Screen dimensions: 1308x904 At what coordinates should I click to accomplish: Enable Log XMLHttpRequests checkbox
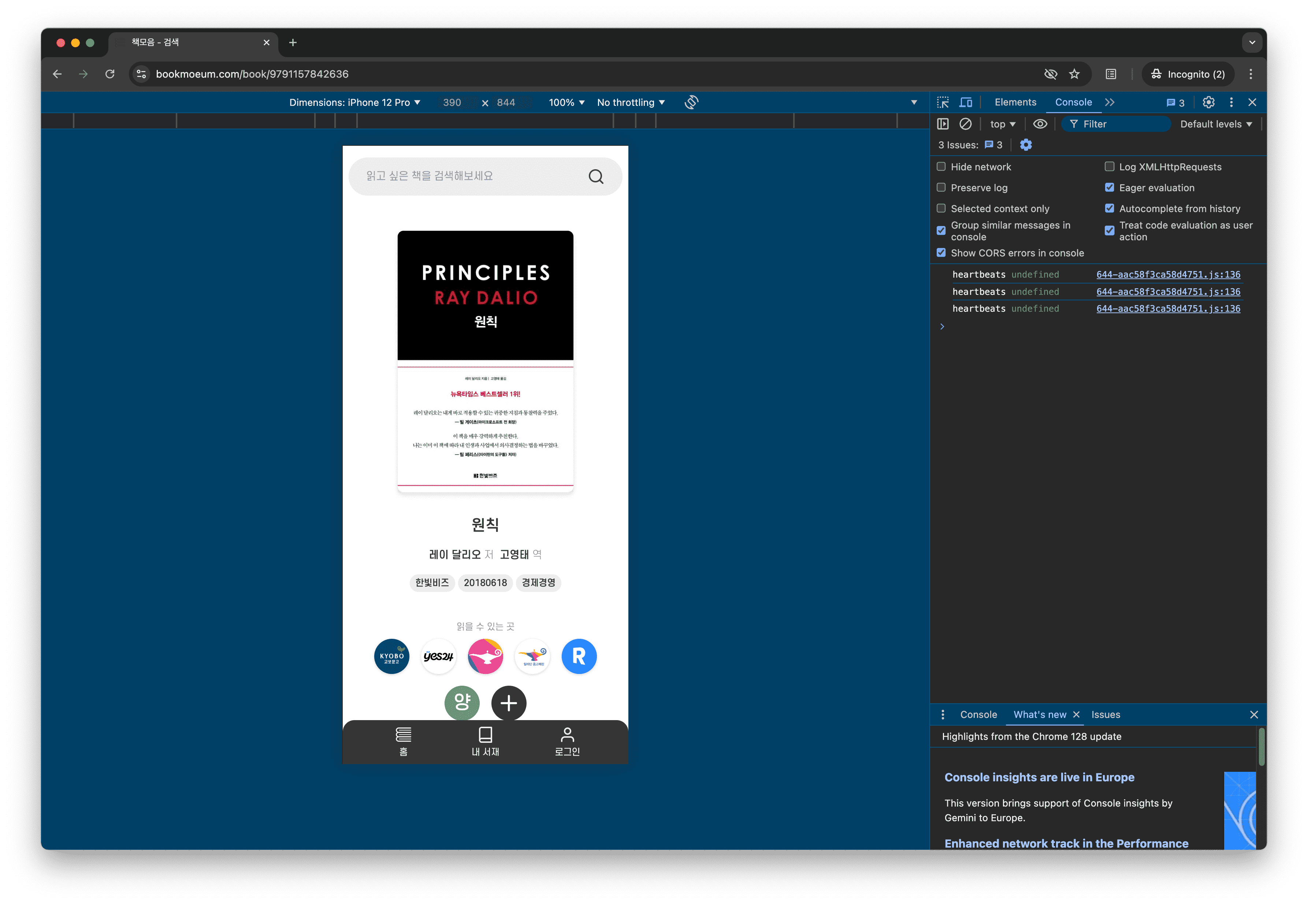[x=1109, y=167]
